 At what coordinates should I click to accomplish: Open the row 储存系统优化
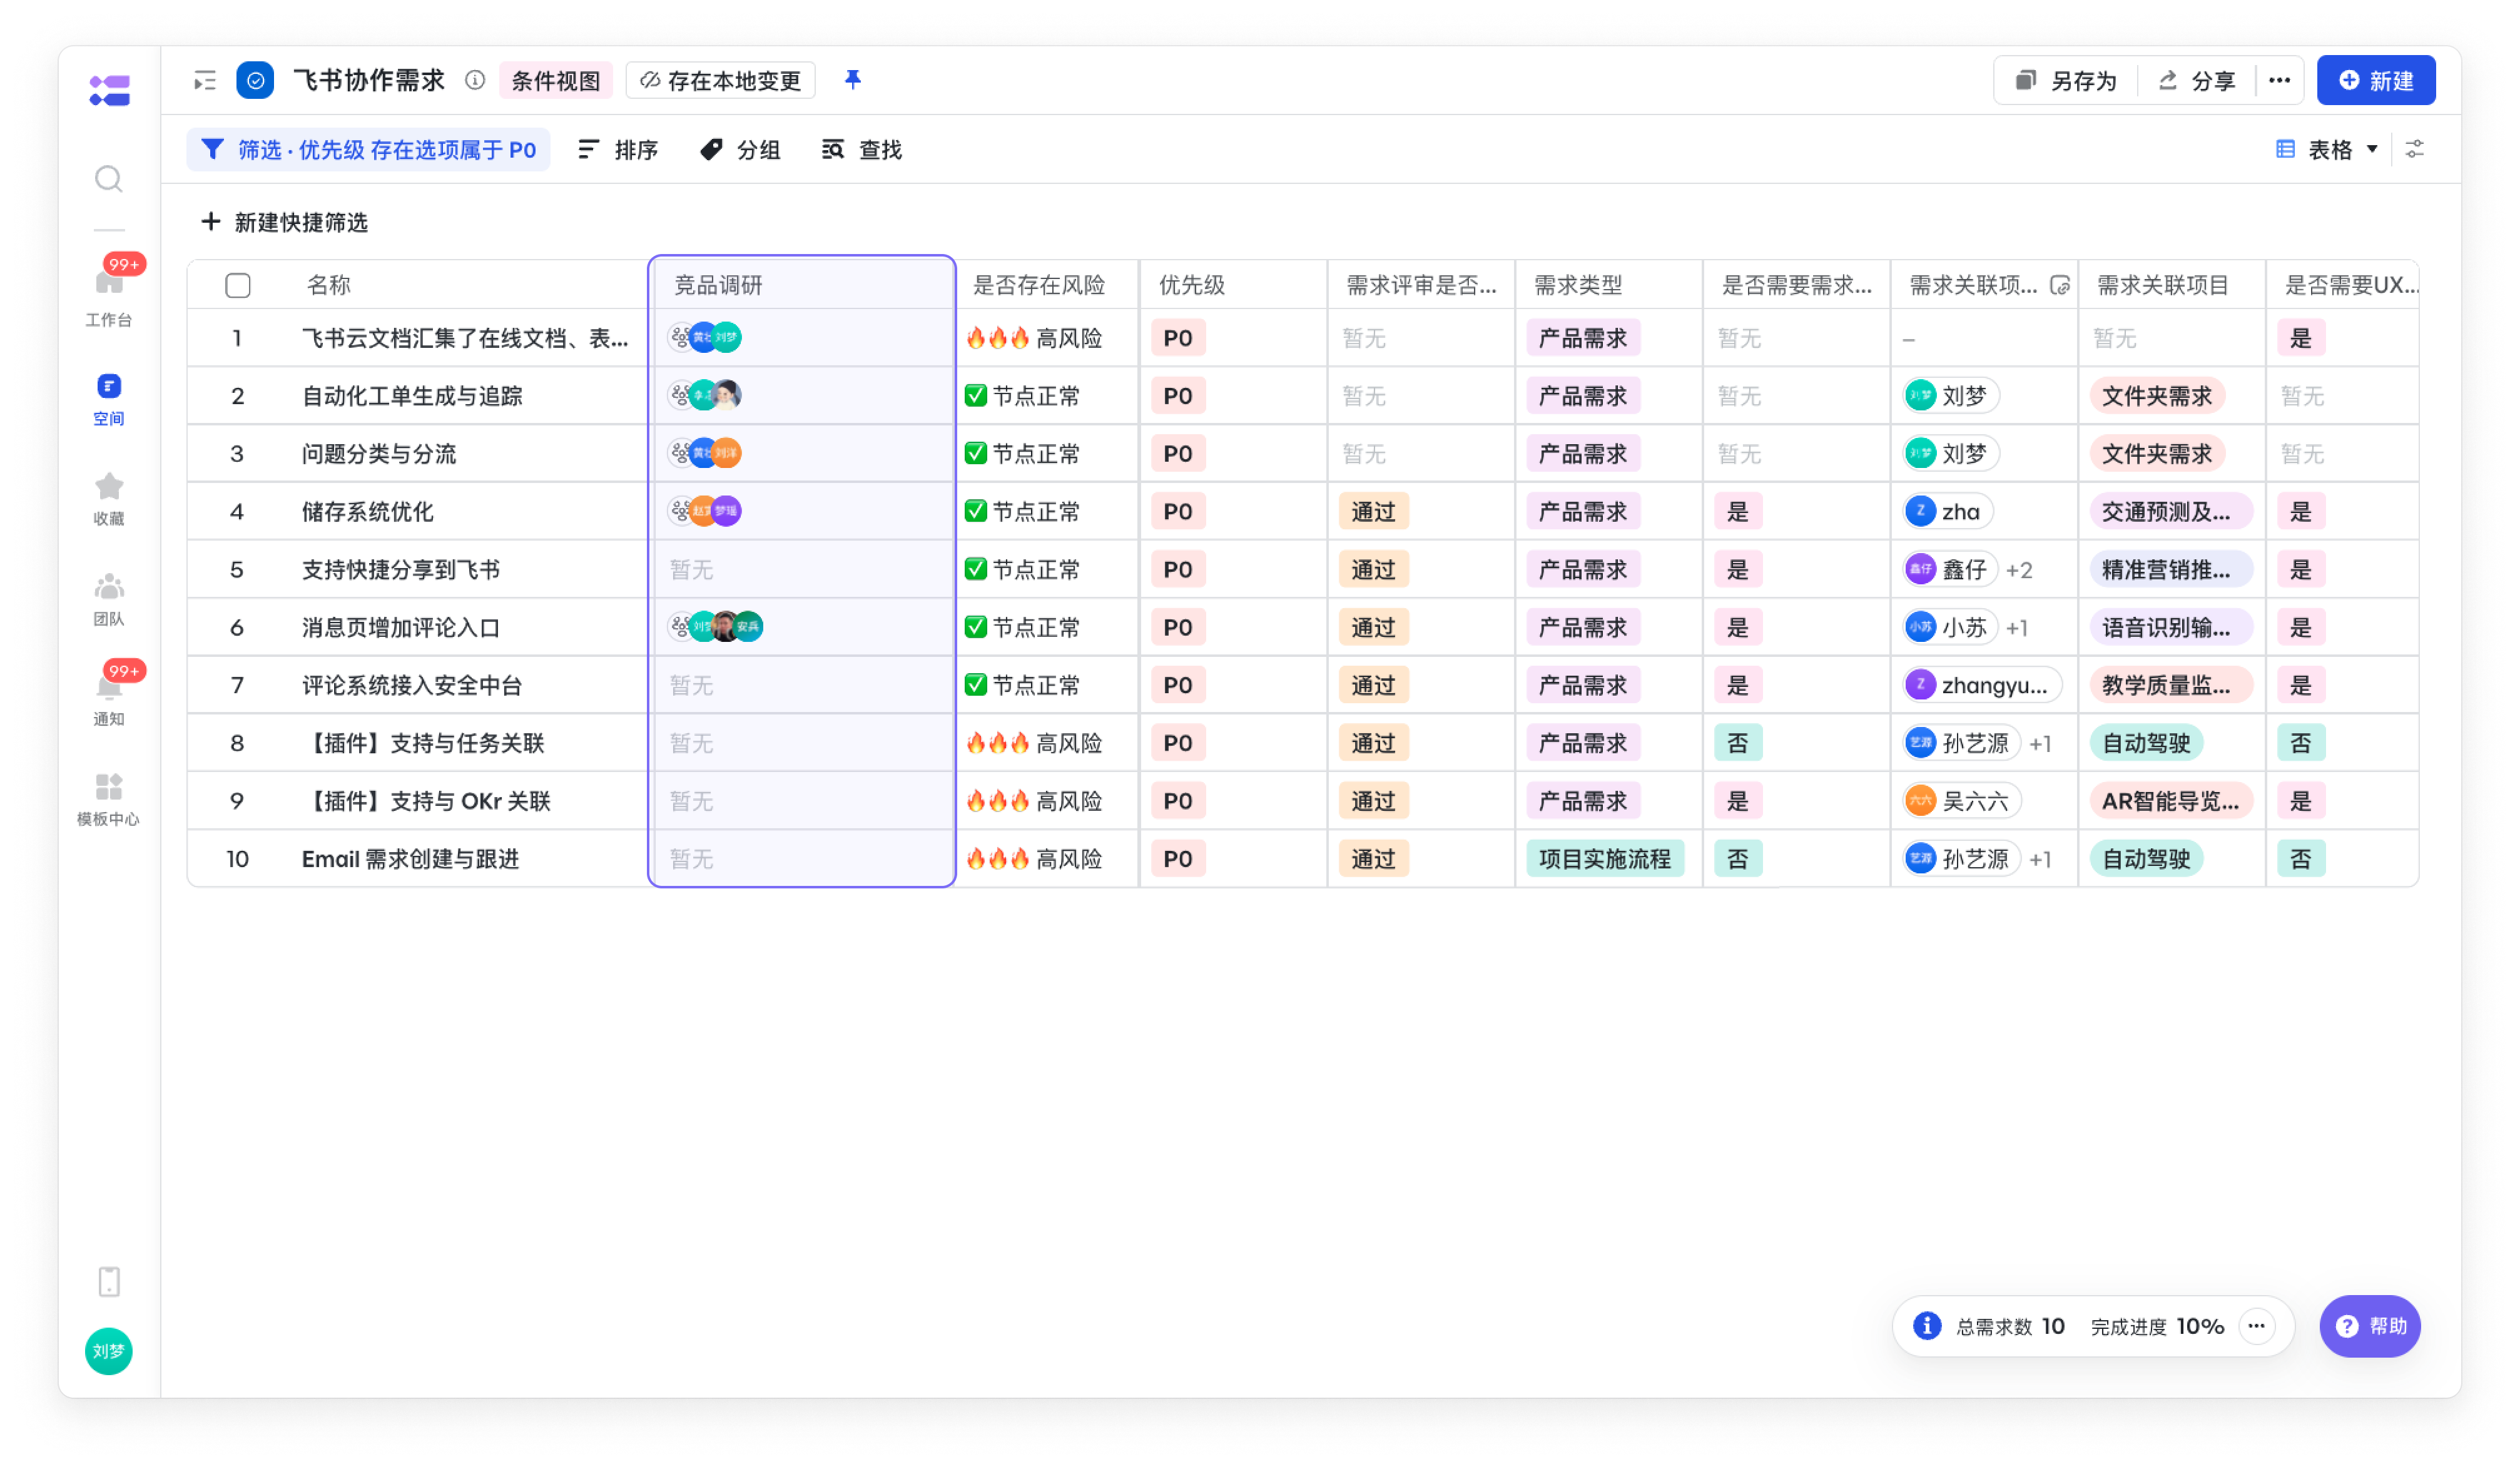tap(368, 512)
